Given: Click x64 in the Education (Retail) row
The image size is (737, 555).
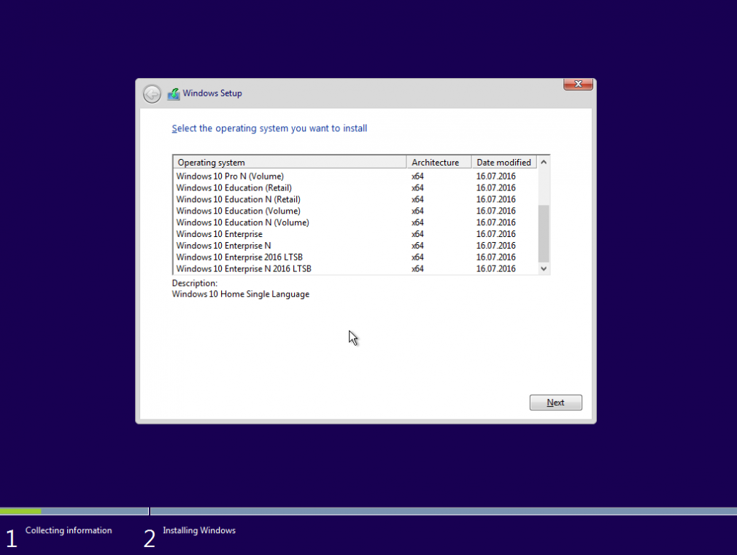Looking at the screenshot, I should 417,188.
